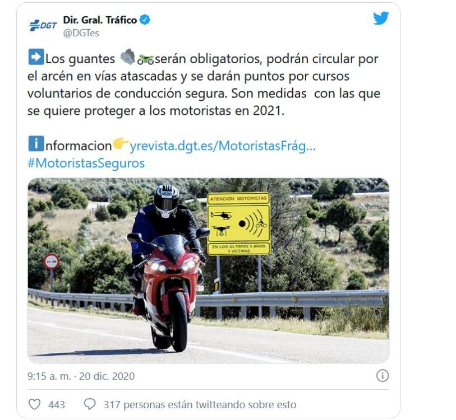
Task: Click the Twitter bird logo
Action: (381, 18)
